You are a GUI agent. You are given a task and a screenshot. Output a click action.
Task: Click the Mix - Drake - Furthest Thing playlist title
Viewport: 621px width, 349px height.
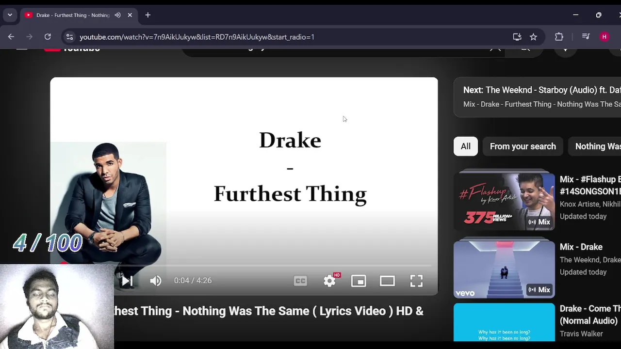point(542,104)
